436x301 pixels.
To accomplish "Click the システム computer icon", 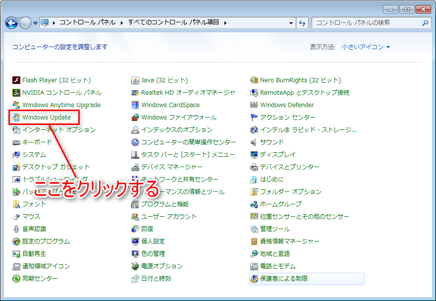I will click(x=16, y=155).
